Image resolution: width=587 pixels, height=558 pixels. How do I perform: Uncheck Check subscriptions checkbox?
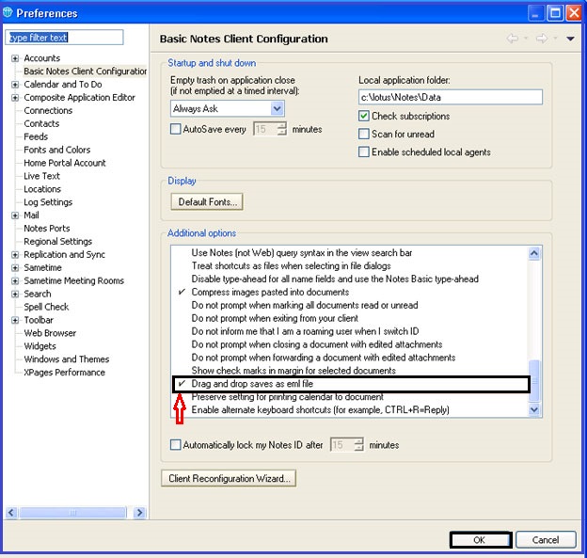click(x=363, y=116)
